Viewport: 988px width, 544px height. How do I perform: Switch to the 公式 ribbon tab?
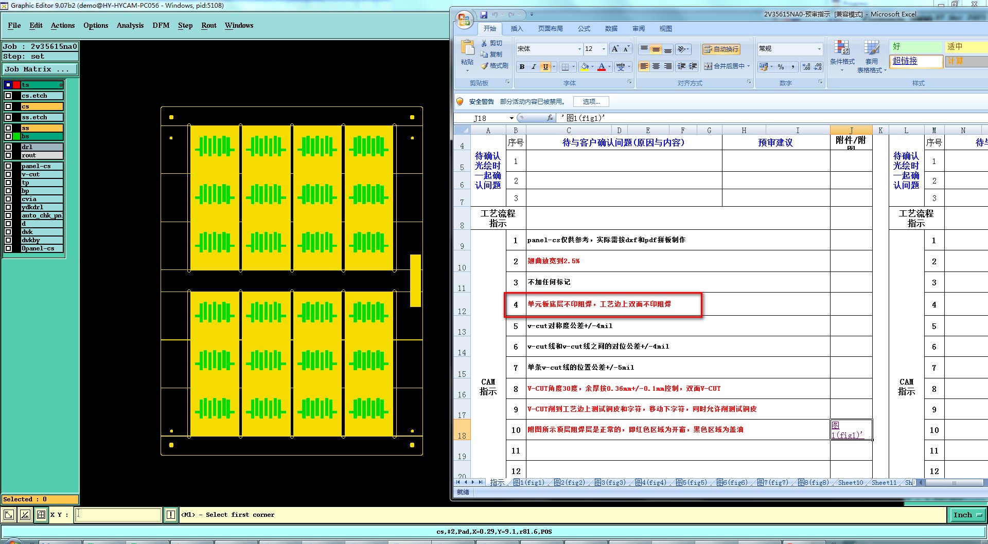[584, 29]
